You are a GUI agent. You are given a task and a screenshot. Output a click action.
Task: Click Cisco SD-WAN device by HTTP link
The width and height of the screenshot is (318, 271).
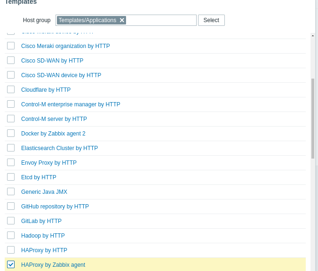(x=61, y=75)
